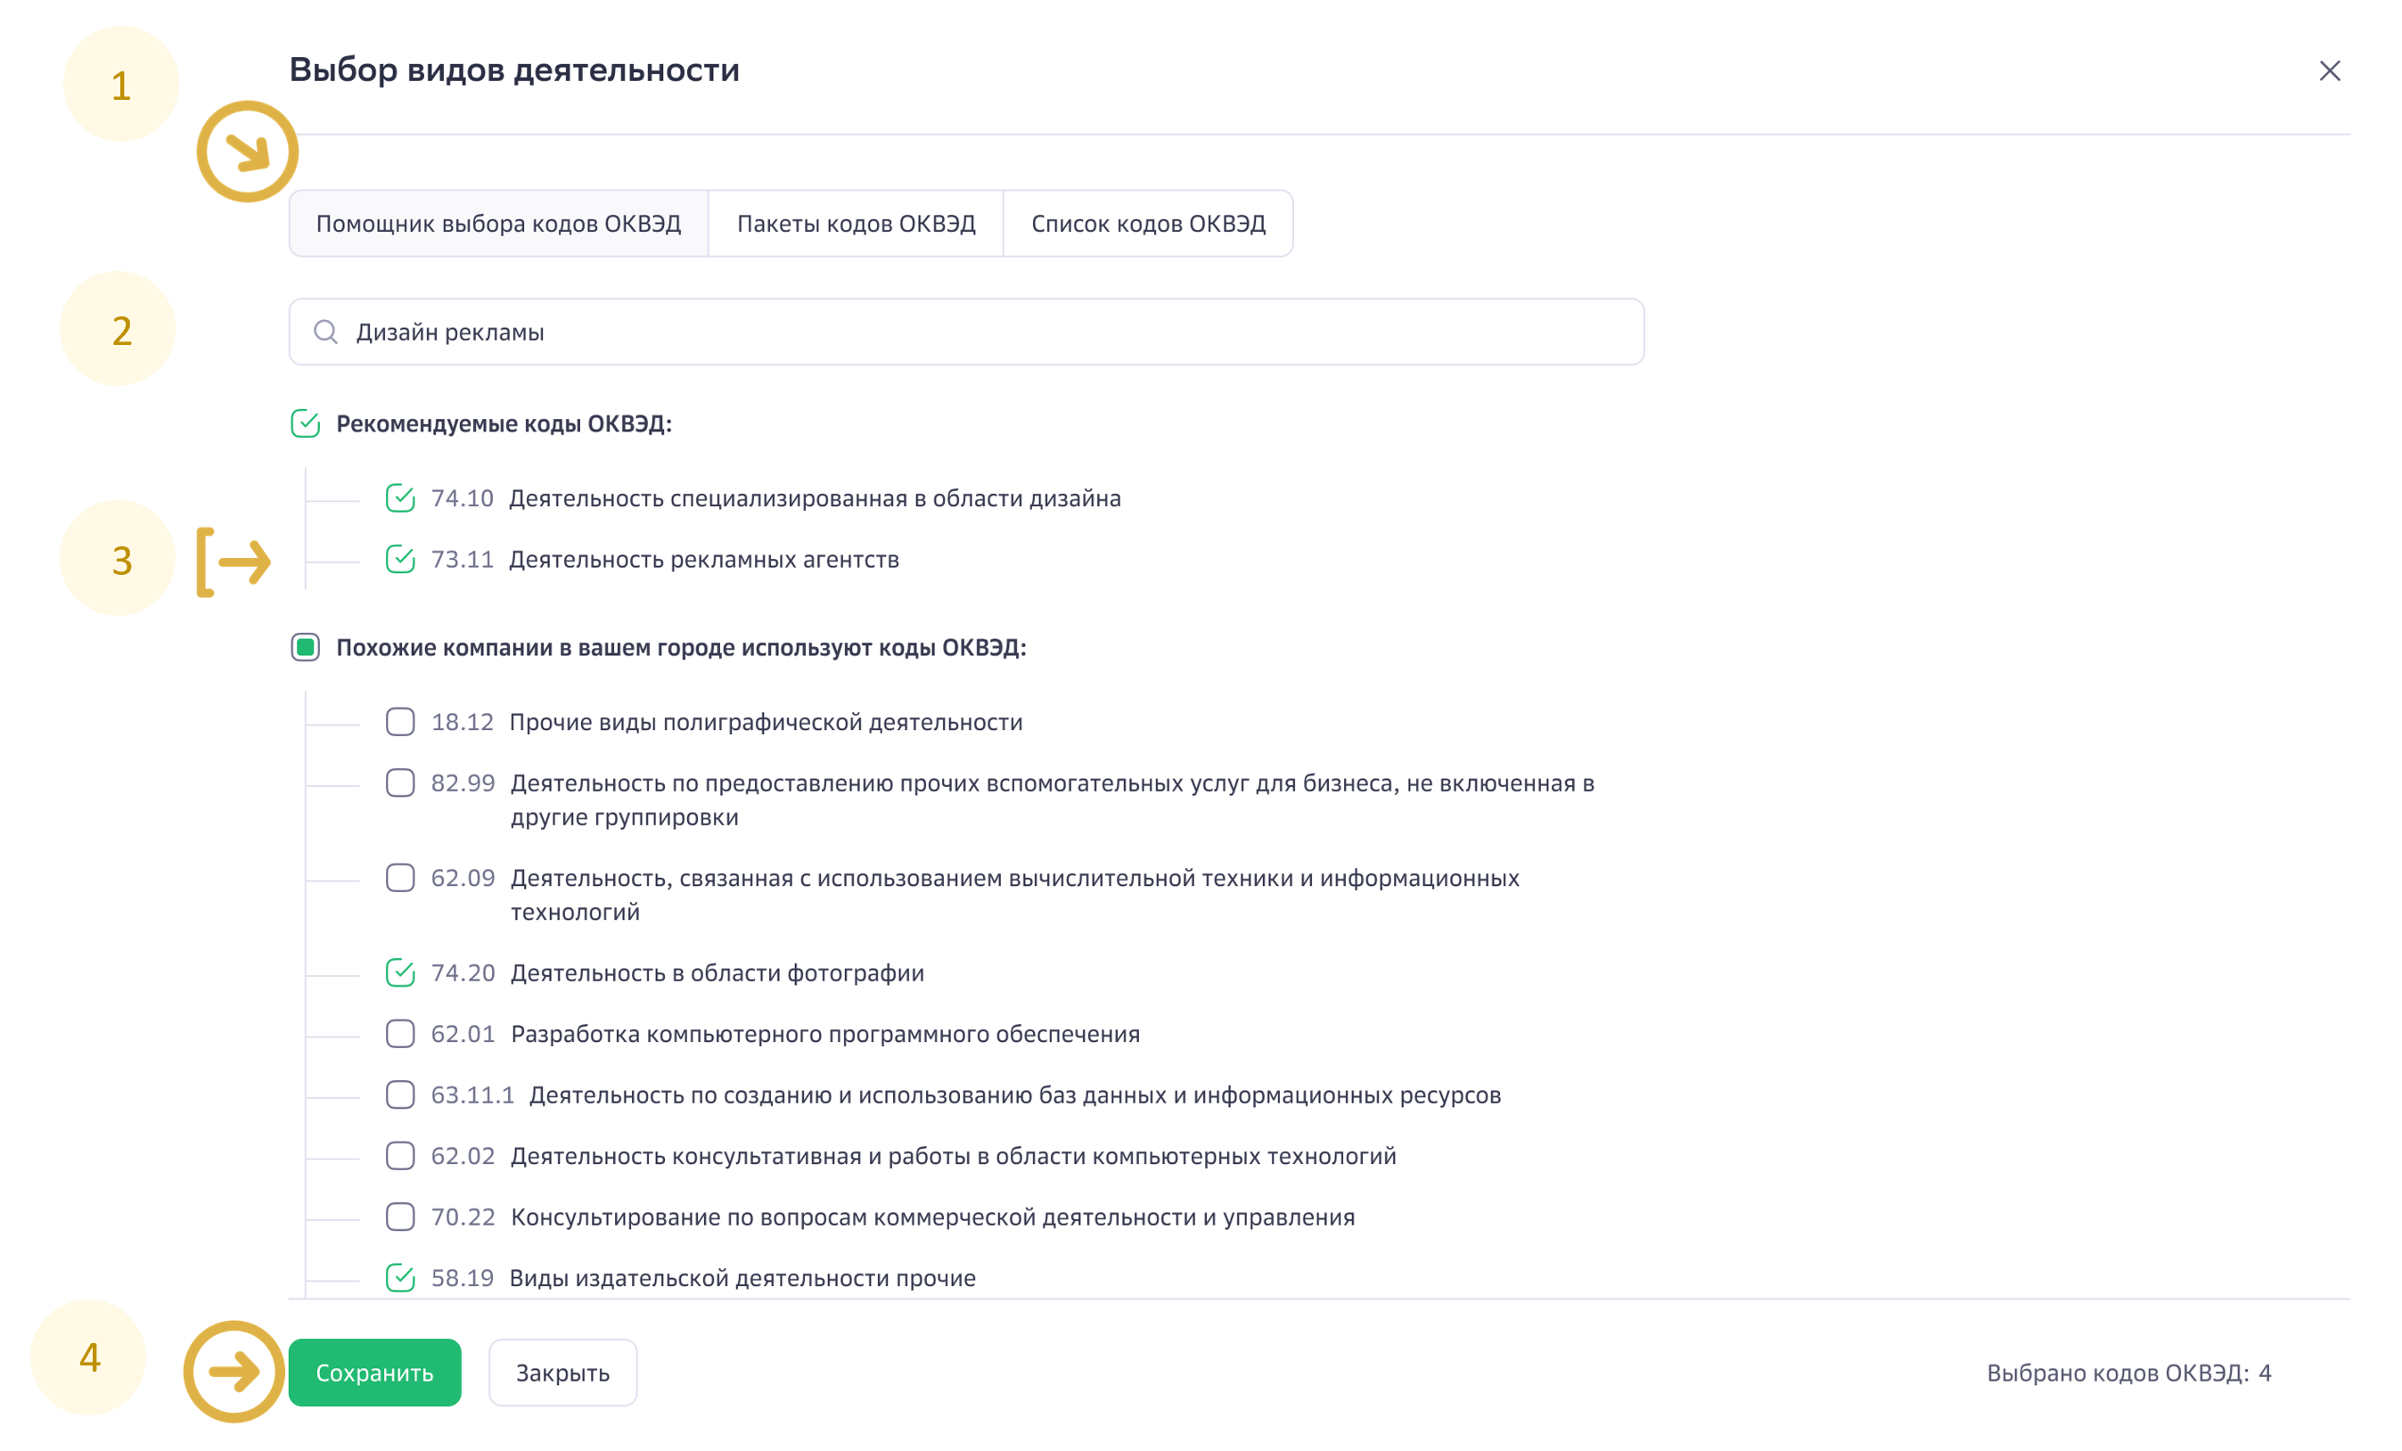Click the step 3 bracket arrow icon
This screenshot has height=1451, width=2402.
click(234, 562)
